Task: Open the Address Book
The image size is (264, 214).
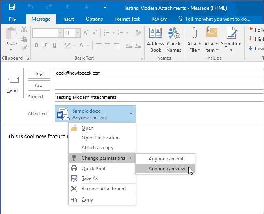Action: point(156,40)
